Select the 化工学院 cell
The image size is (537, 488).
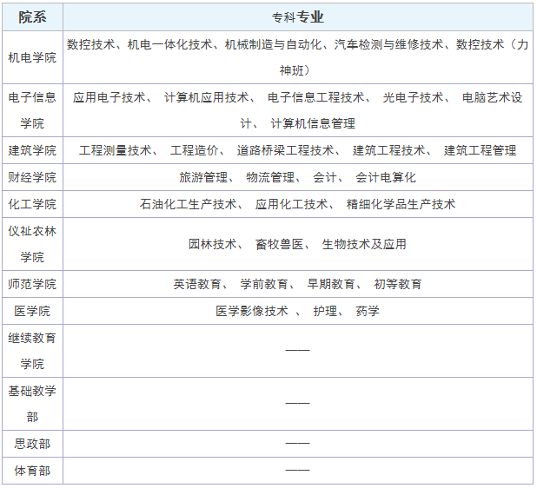tap(32, 204)
